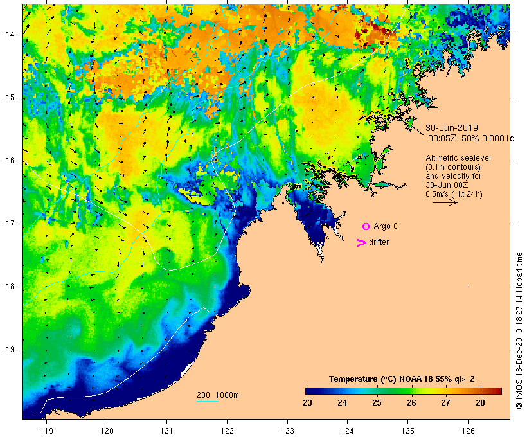Screen dimensions: 527x437
Task: Click 'Altimetric sealevel' caption line
Action: pos(458,158)
